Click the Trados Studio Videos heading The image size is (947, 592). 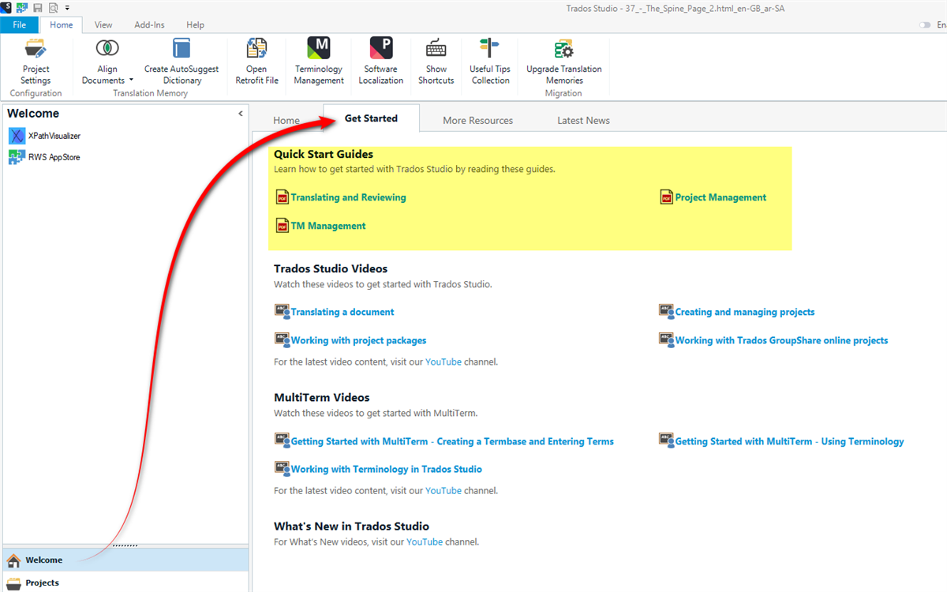(x=331, y=268)
